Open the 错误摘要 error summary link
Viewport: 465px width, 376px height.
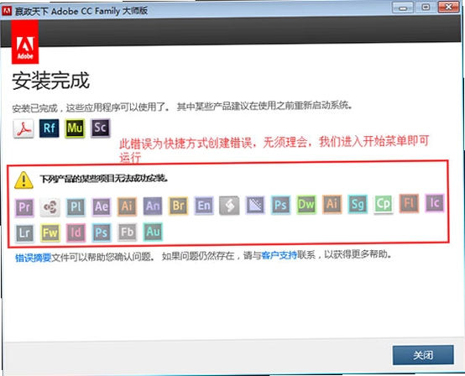coord(34,258)
